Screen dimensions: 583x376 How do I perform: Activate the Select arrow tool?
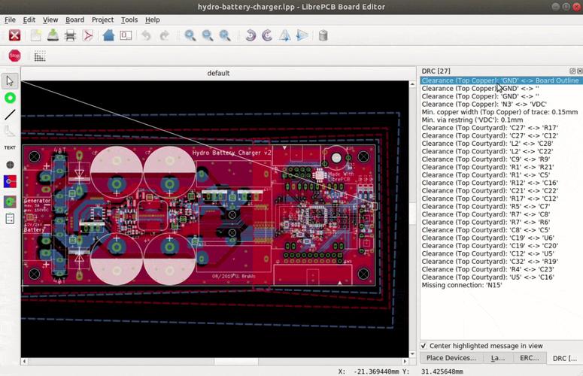pos(10,81)
